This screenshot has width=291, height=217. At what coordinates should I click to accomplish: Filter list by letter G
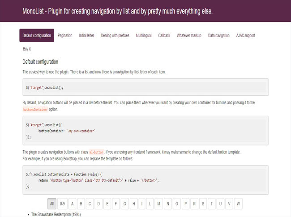125,204
